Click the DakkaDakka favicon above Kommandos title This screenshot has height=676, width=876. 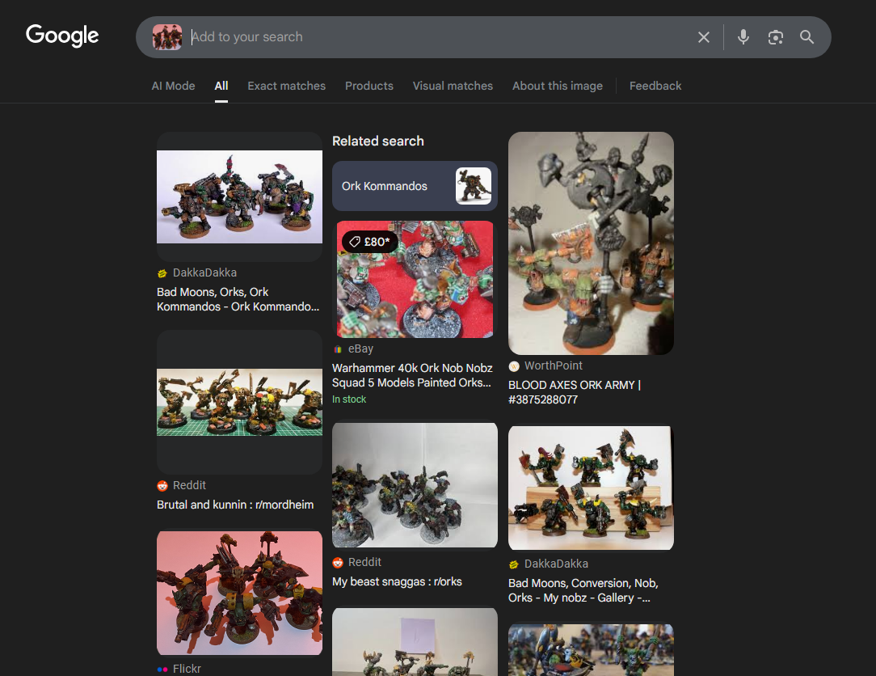click(x=162, y=273)
